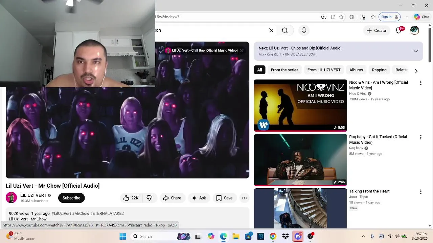Open browser Extensions puzzle icon
Viewport: 433px width, 243px height.
pos(351,17)
